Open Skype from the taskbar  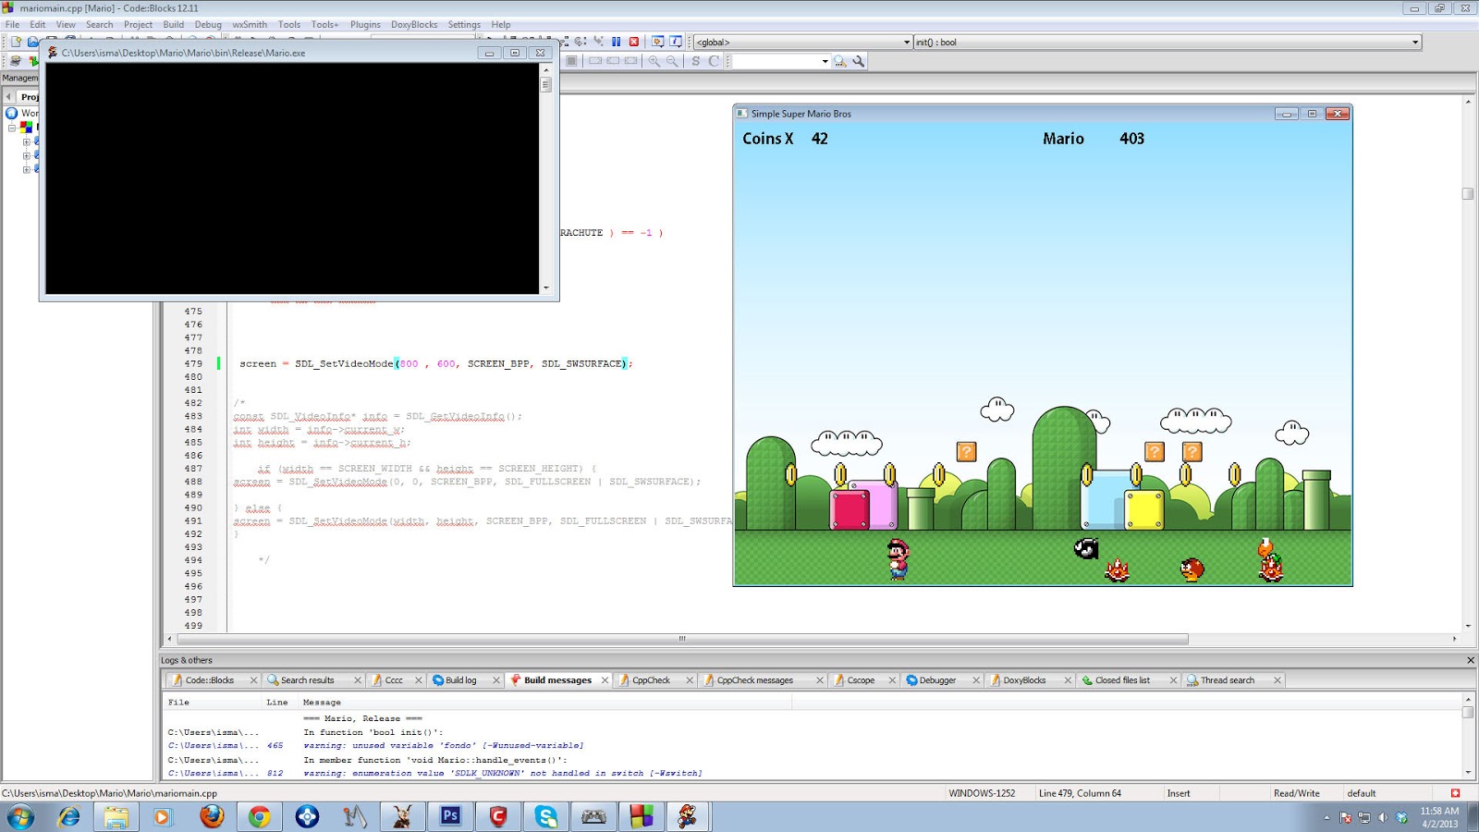click(x=545, y=817)
